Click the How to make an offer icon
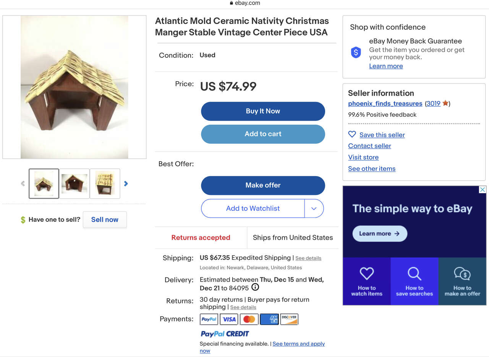The image size is (489, 357). click(x=462, y=273)
